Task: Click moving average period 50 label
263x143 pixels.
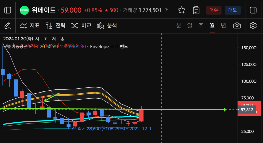Action: pyautogui.click(x=49, y=47)
